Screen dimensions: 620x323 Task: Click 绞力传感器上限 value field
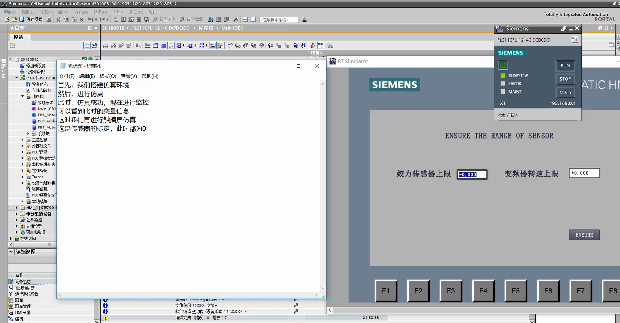472,174
